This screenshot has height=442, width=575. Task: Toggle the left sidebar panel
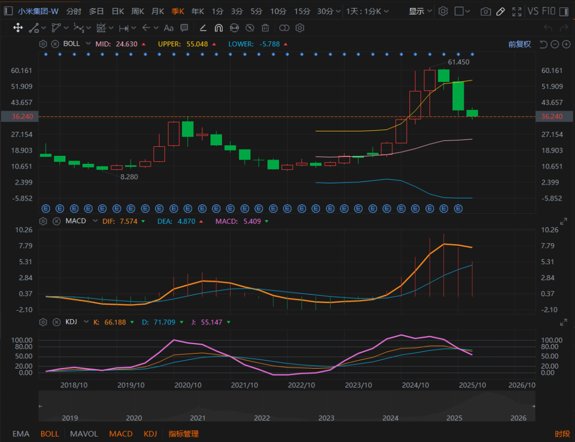8,11
